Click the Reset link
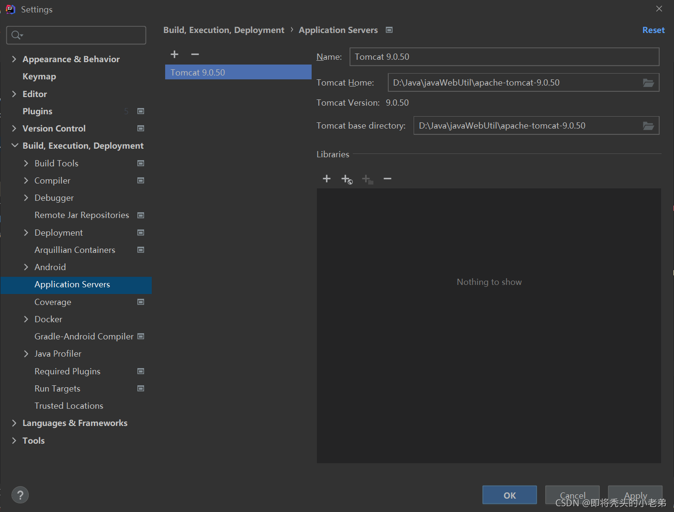The image size is (674, 512). click(x=653, y=30)
